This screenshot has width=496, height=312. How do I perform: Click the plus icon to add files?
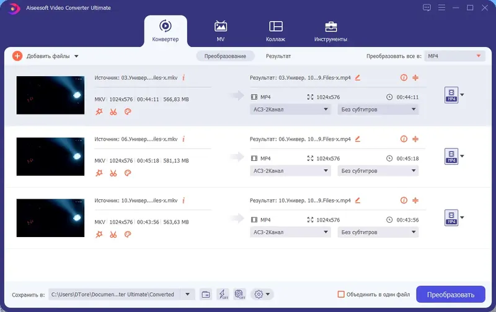[x=17, y=56]
